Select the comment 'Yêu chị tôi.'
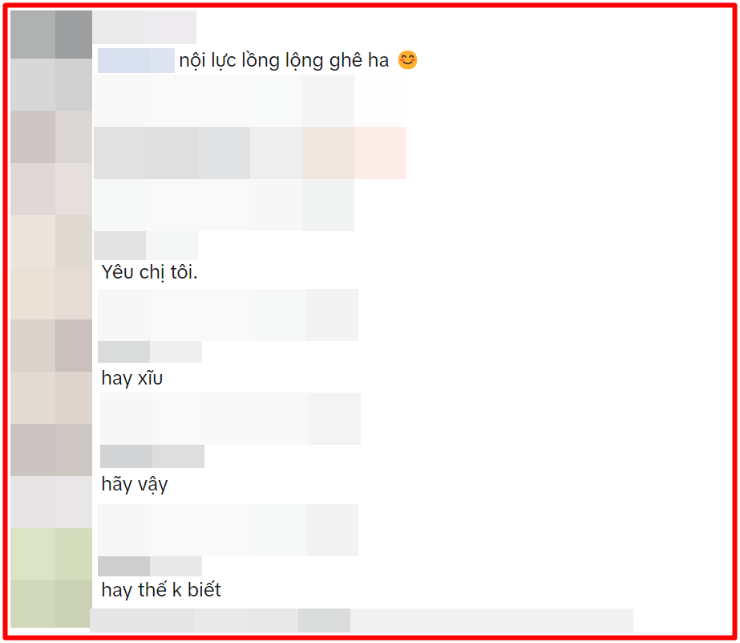740x643 pixels. point(150,273)
